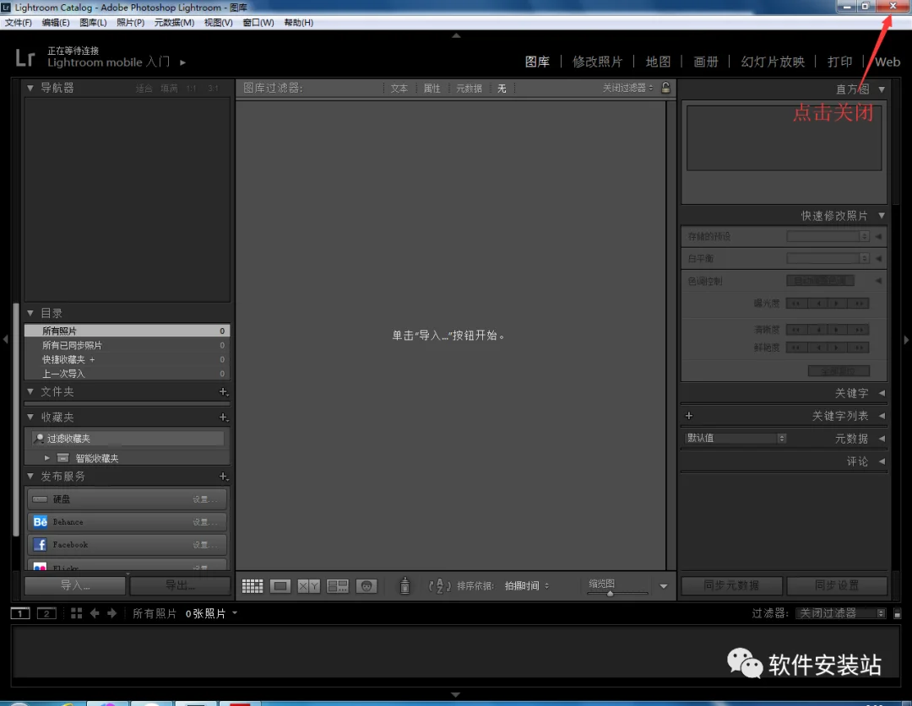Switch to the 地图 module

(x=658, y=62)
